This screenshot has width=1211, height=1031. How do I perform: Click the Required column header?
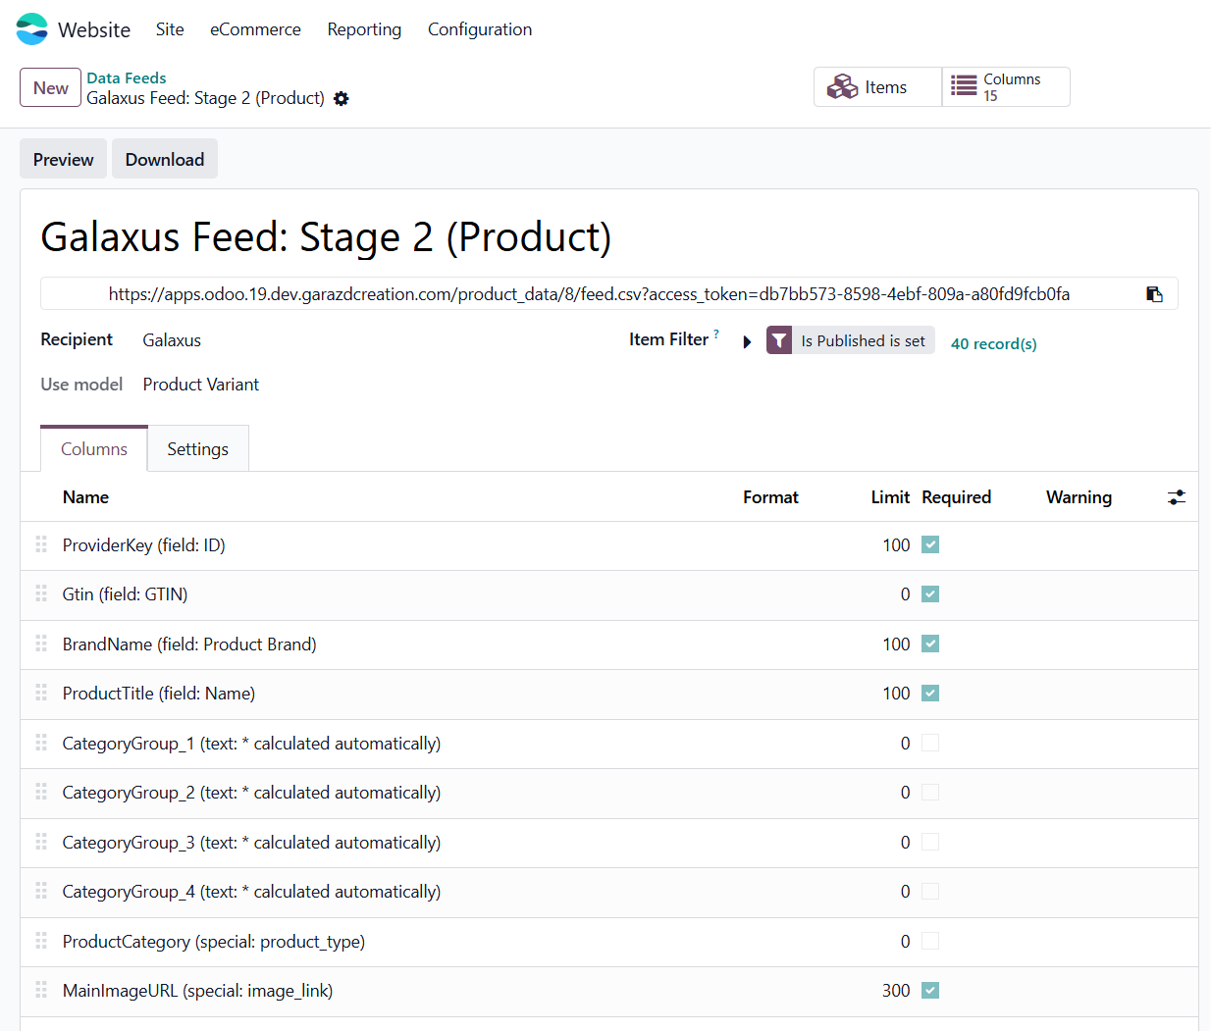pos(956,497)
